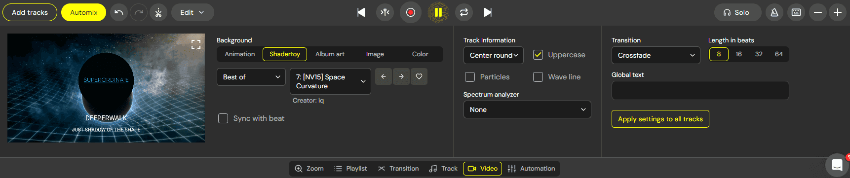Viewport: 850px width, 178px height.
Task: Select the Album art background tab
Action: pyautogui.click(x=330, y=54)
